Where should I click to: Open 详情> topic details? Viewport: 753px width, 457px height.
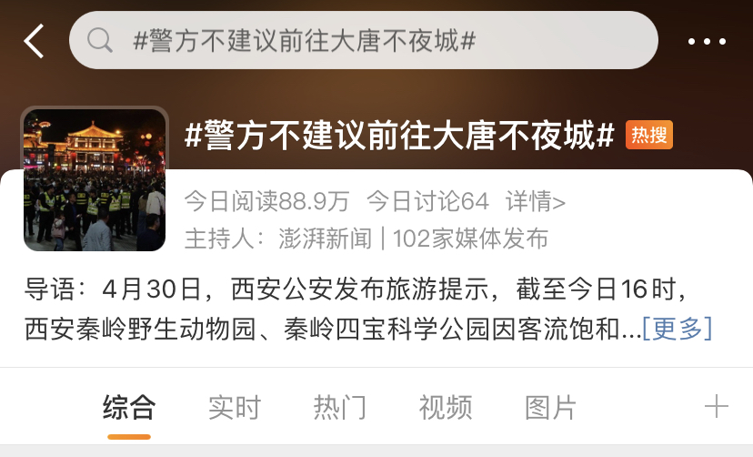pos(536,201)
